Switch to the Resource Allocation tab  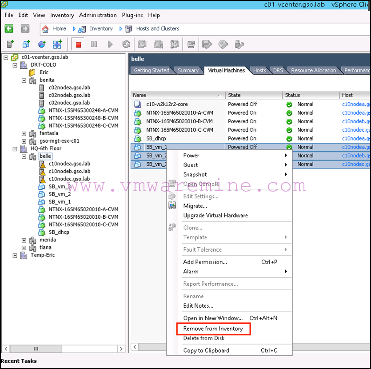(x=314, y=70)
